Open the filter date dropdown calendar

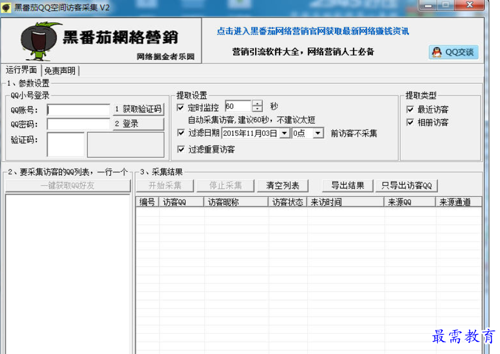[285, 133]
